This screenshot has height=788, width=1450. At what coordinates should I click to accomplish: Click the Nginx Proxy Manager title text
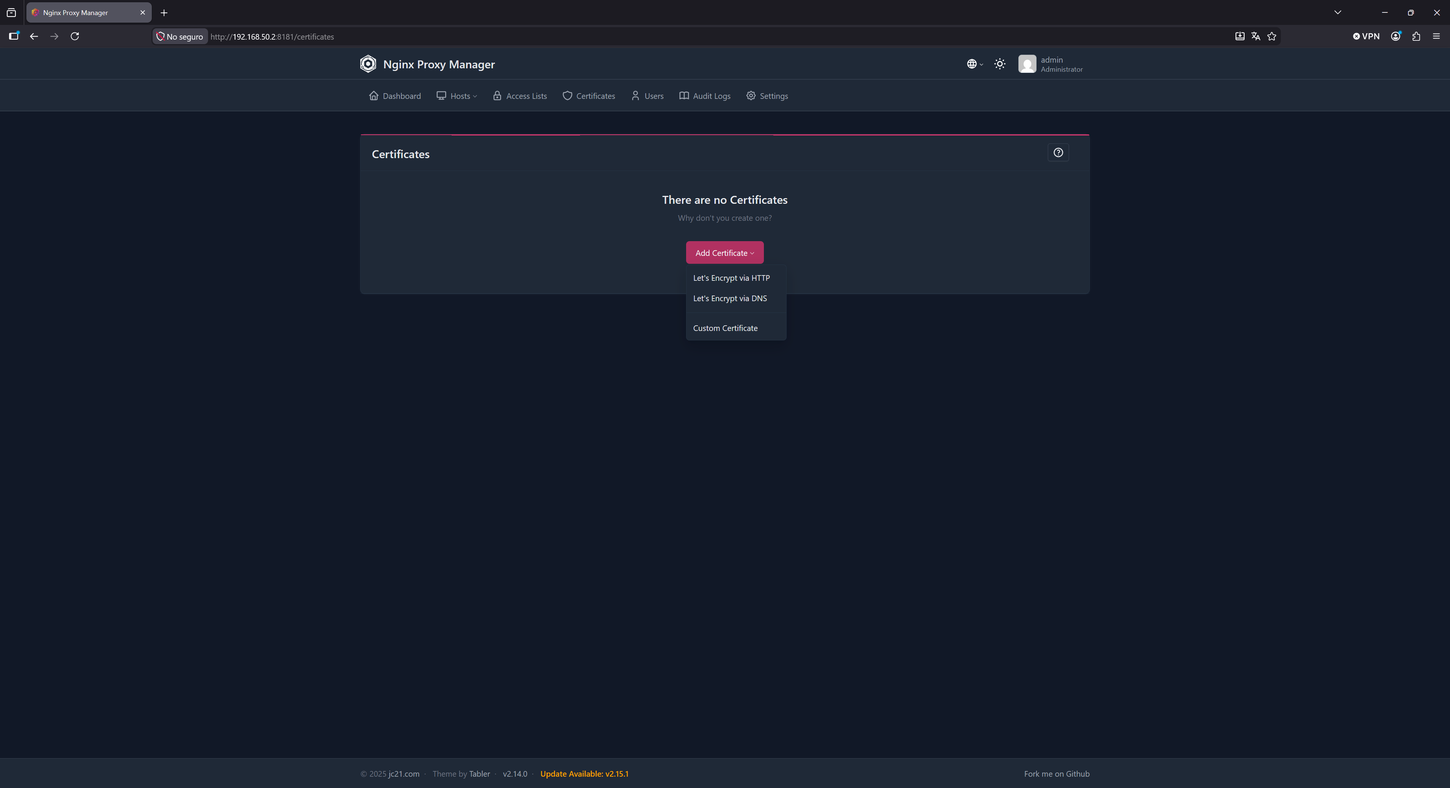(x=439, y=65)
